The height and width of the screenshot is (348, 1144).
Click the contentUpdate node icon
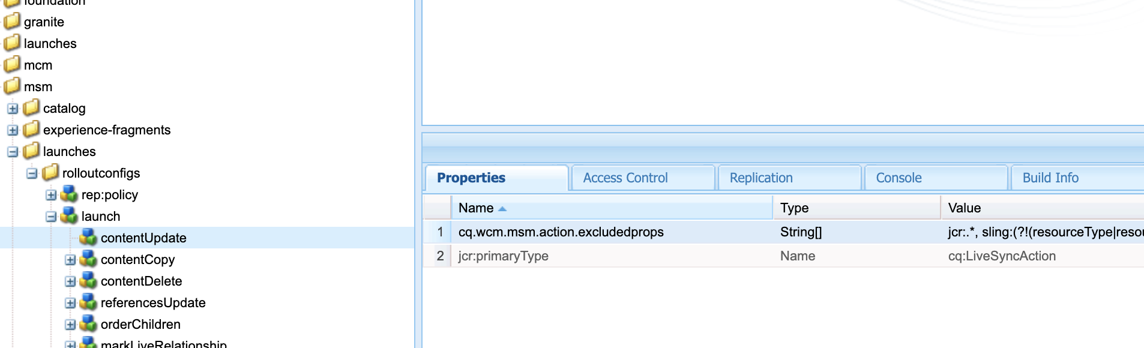[88, 238]
